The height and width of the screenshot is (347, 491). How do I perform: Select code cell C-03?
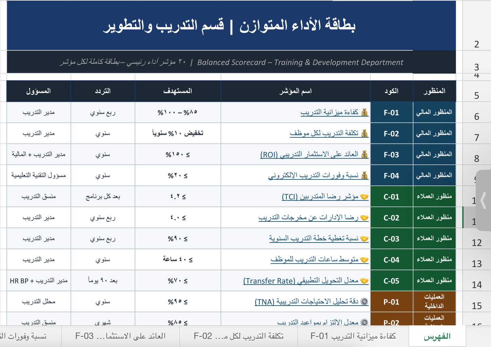[x=391, y=238]
